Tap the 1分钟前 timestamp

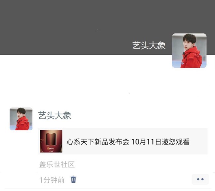click(52, 180)
